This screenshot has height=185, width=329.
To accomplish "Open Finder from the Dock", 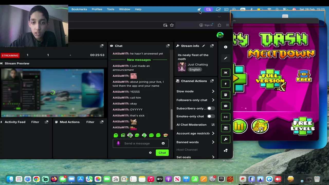I will click(10, 179).
